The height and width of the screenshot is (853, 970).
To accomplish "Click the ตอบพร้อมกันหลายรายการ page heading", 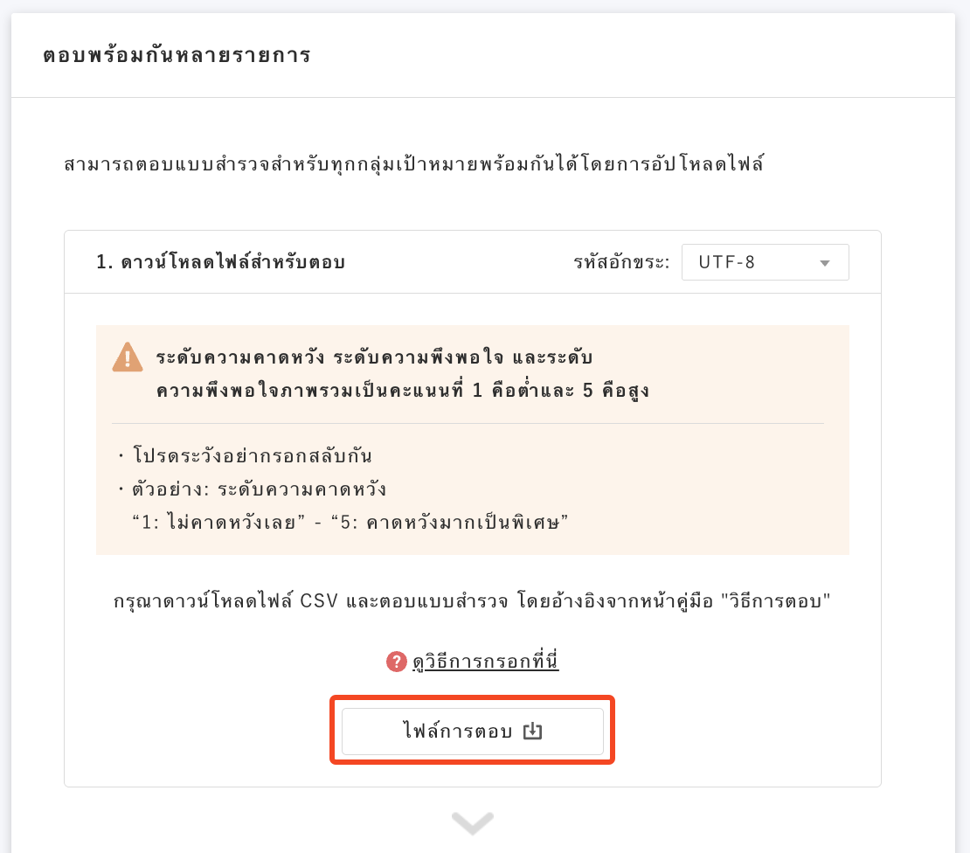I will [x=177, y=55].
